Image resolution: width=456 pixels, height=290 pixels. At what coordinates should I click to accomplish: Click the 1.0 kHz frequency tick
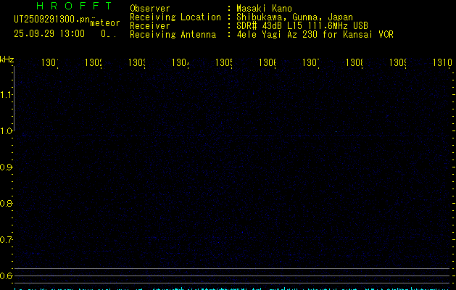(7, 131)
